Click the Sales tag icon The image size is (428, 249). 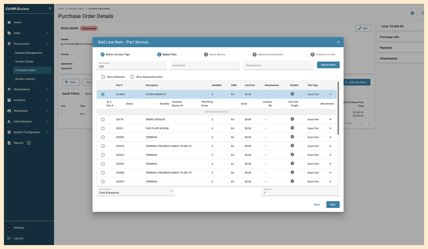[x=9, y=33]
